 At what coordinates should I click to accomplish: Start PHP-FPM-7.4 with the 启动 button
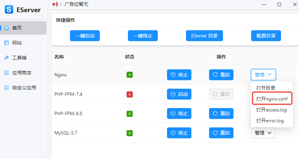click(x=179, y=94)
